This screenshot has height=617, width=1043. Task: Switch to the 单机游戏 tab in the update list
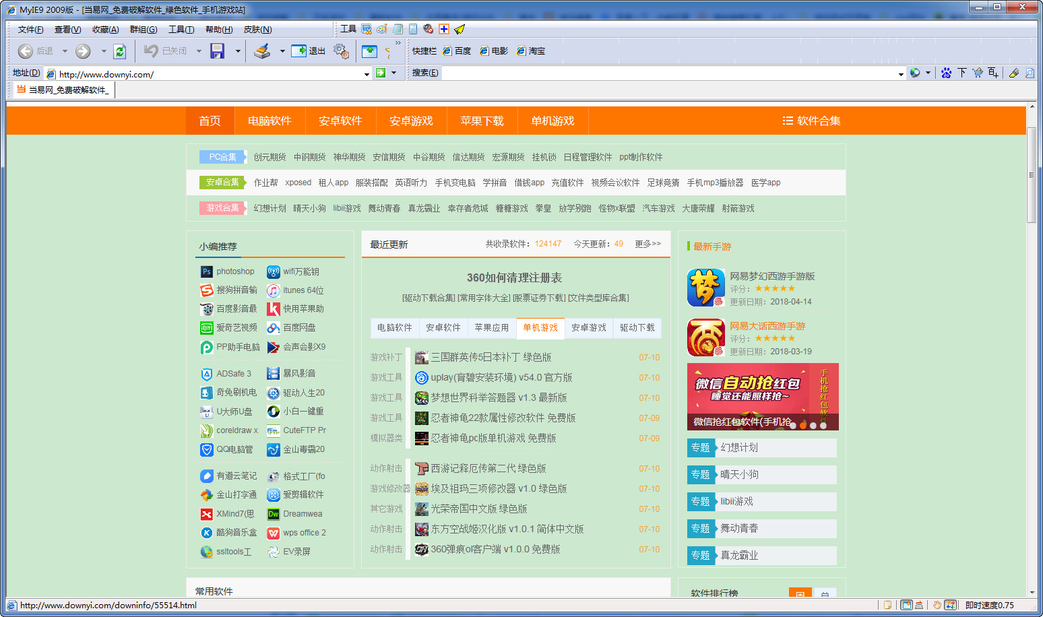point(540,329)
